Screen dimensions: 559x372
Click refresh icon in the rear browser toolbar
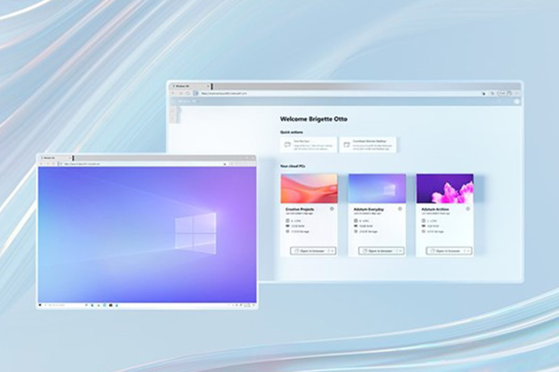(189, 93)
